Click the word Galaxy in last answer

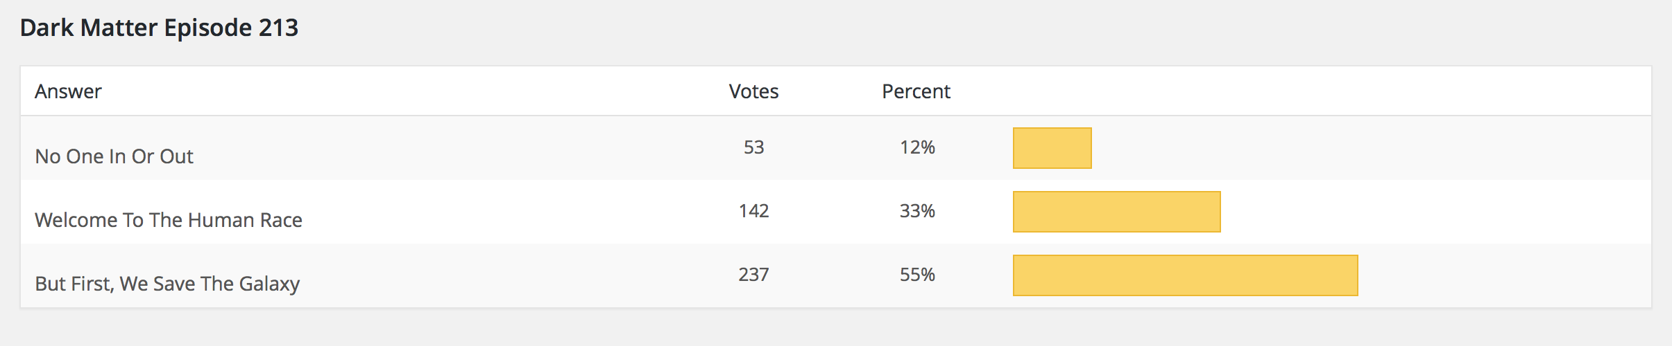[x=269, y=284]
